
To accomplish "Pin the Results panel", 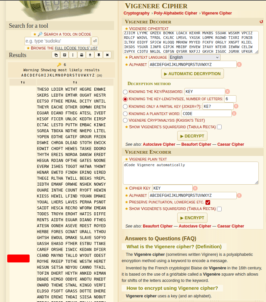I will tap(99, 55).
